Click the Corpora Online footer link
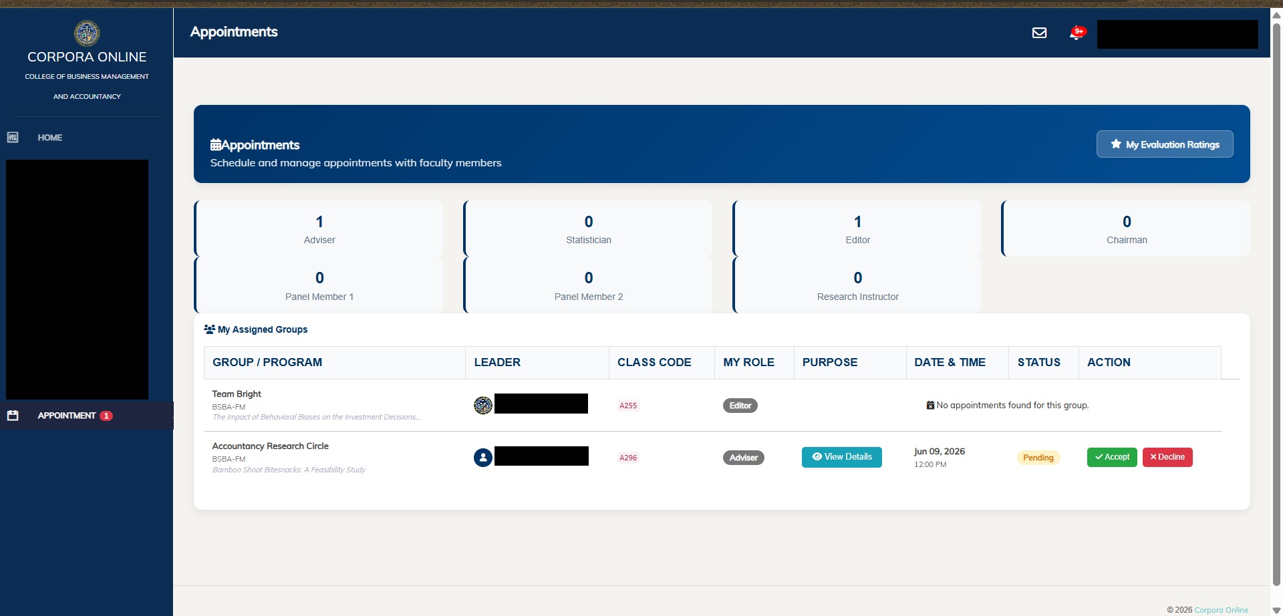This screenshot has height=616, width=1283. pyautogui.click(x=1221, y=610)
